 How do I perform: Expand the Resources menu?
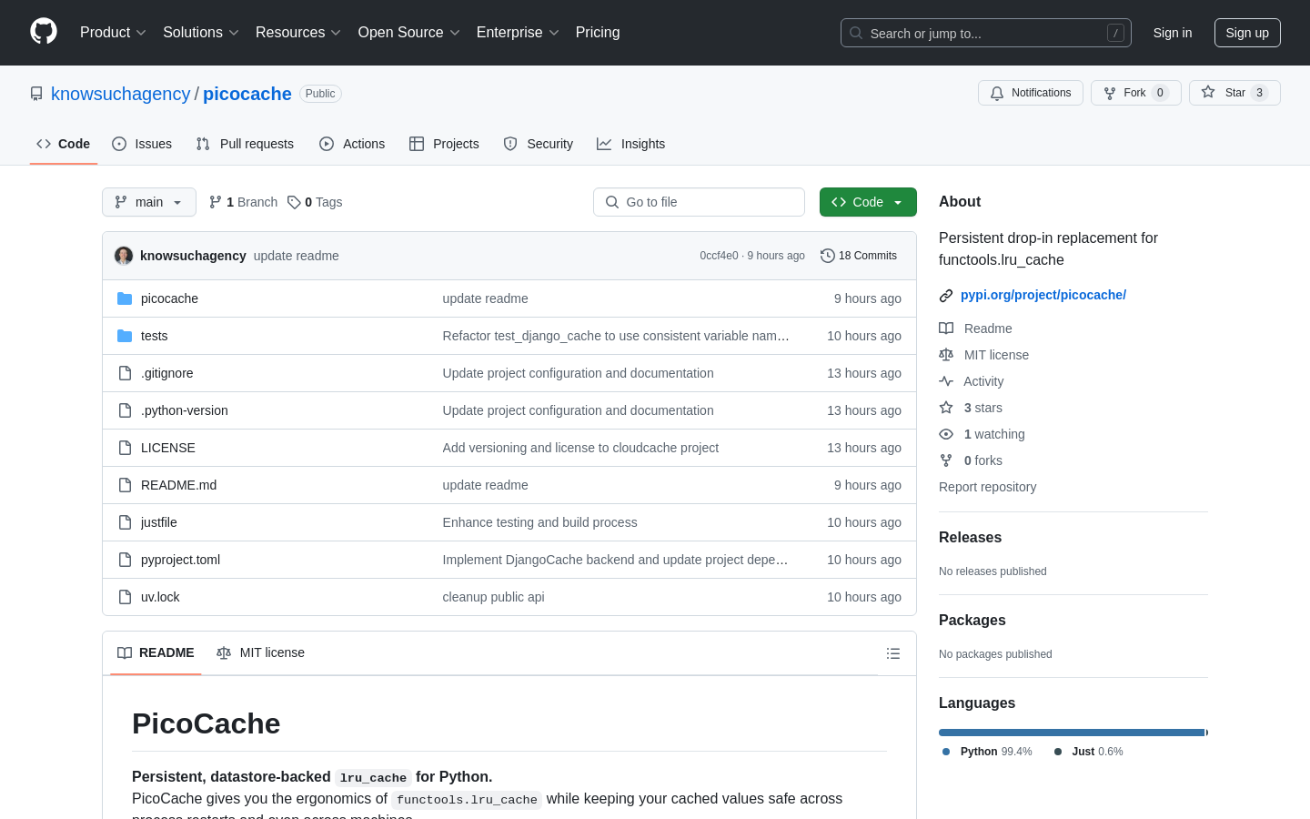pyautogui.click(x=298, y=33)
